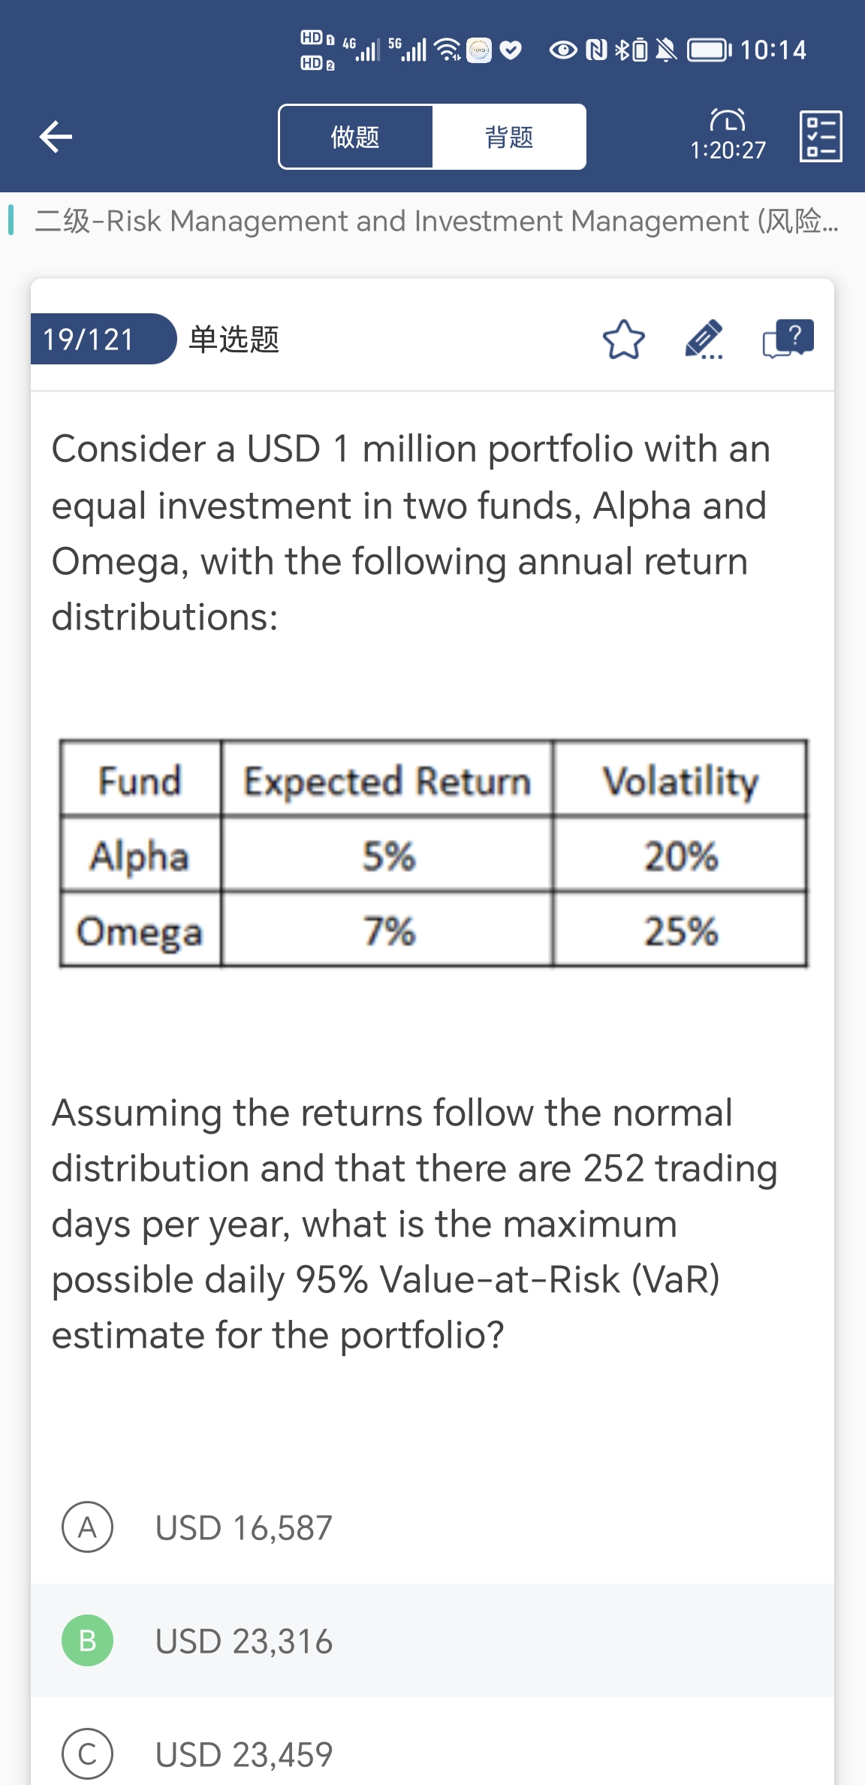Screen dimensions: 865x1785
Task: Tap the 单选题 question type label
Action: pos(234,339)
